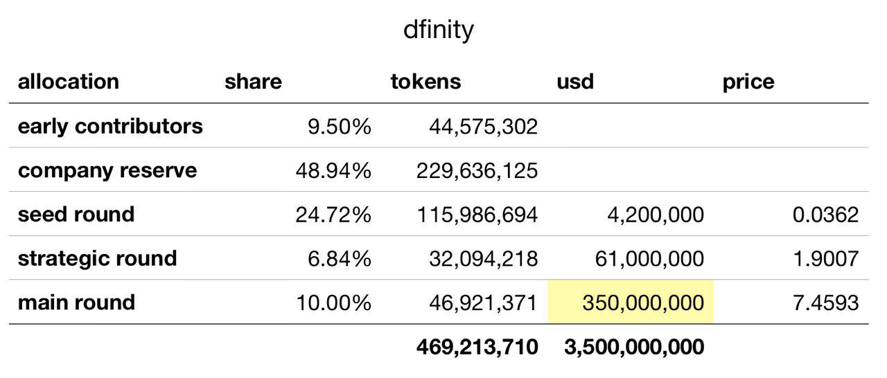Select tokens value 44,575,302
Image resolution: width=887 pixels, height=378 pixels.
point(484,127)
